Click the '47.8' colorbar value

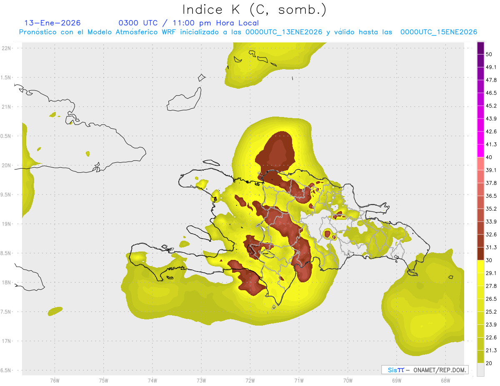[x=491, y=80]
